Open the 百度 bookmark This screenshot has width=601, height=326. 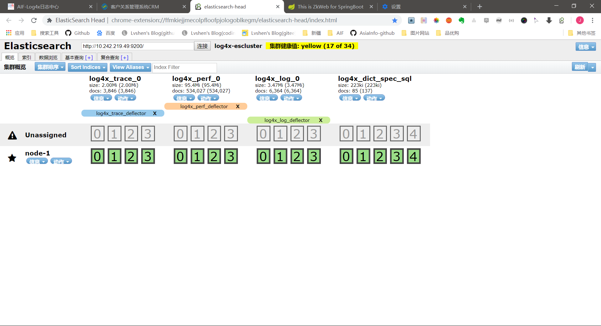[106, 33]
